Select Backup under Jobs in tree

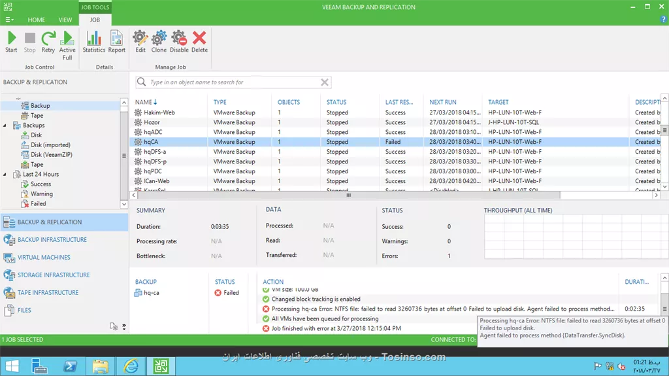pos(40,105)
